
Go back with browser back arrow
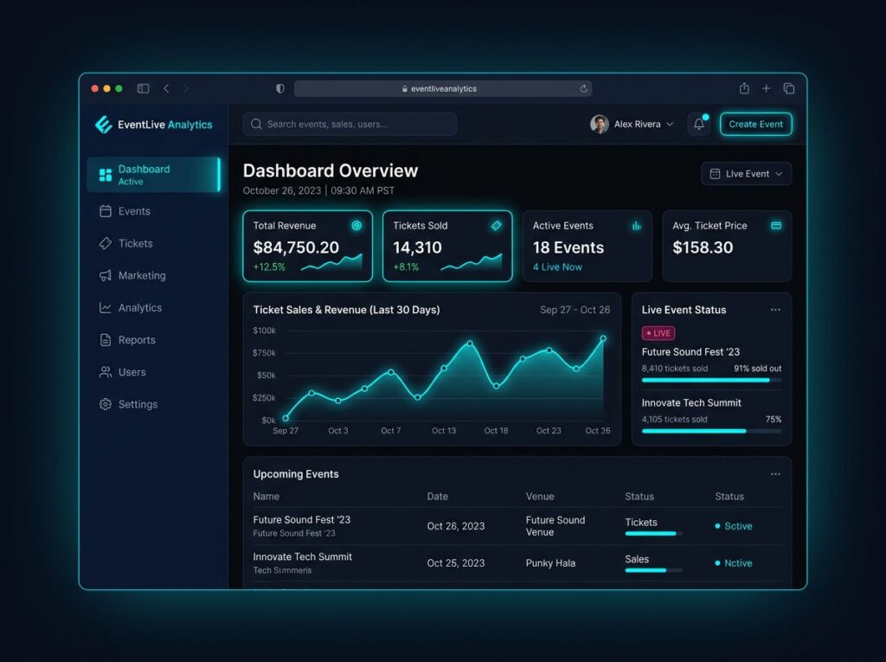click(166, 88)
